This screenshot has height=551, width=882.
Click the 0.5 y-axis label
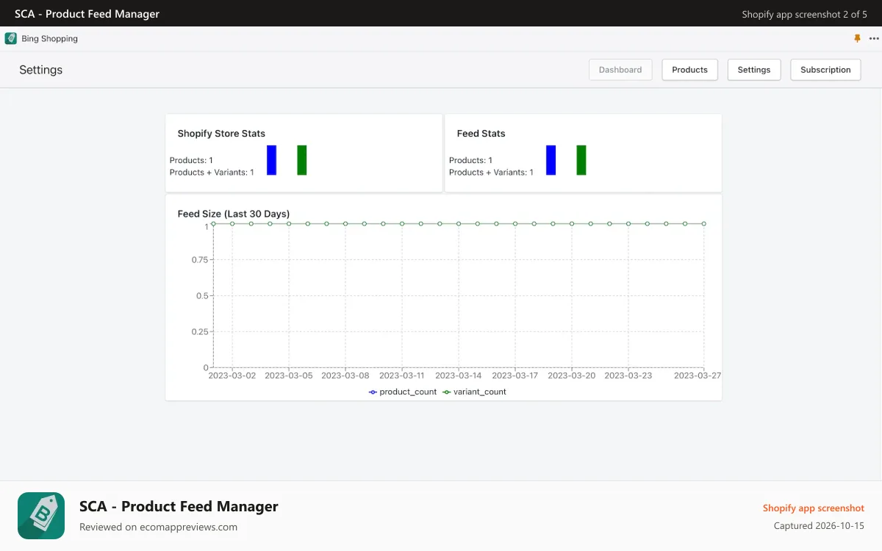point(203,295)
